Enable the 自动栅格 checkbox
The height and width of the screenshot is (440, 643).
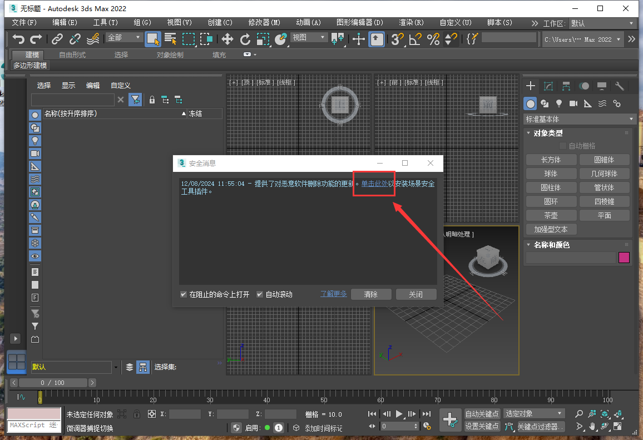(563, 146)
